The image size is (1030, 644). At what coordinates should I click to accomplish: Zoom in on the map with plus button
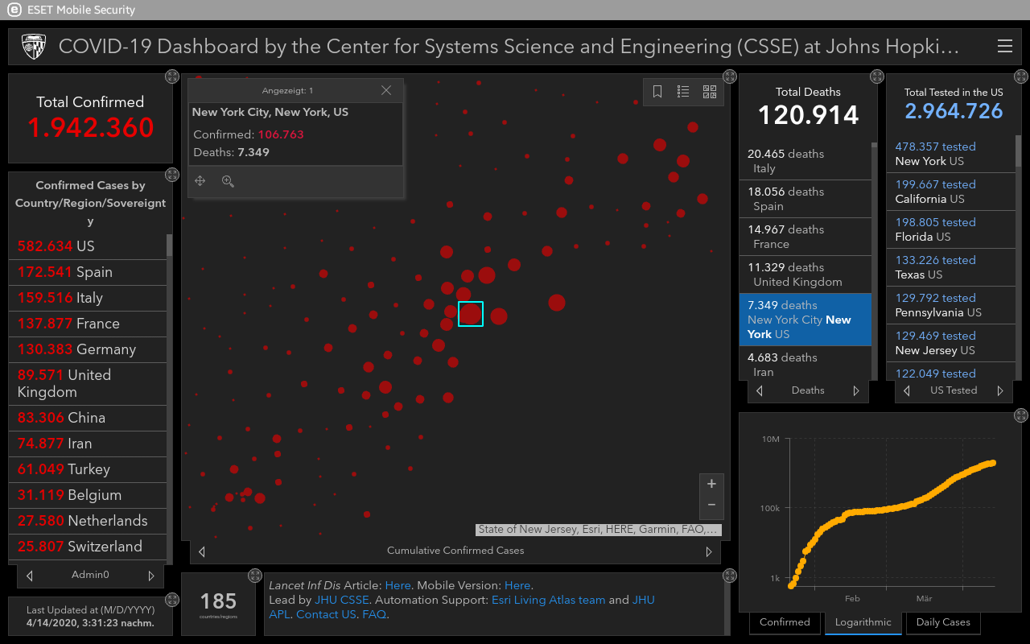click(x=711, y=484)
